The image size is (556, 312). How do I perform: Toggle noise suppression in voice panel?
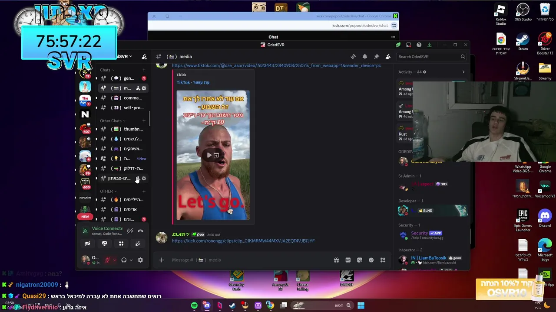pyautogui.click(x=130, y=231)
